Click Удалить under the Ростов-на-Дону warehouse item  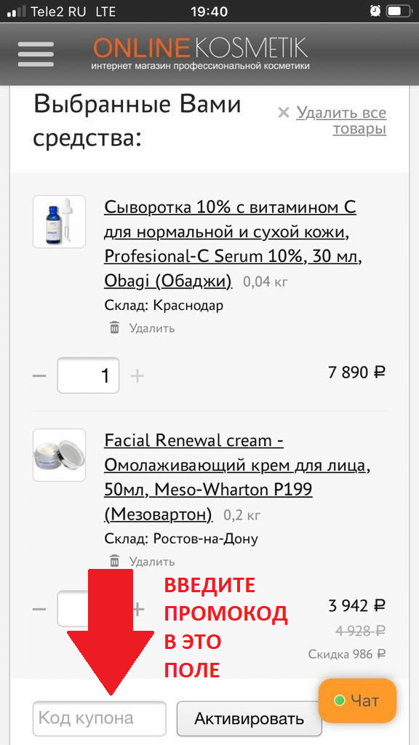(152, 561)
